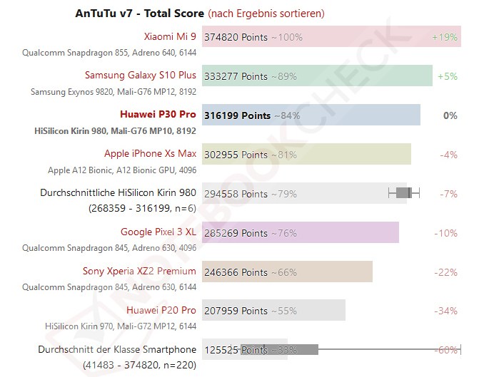Click the 'nach Ergebnis sortieren' sort link

coord(267,14)
